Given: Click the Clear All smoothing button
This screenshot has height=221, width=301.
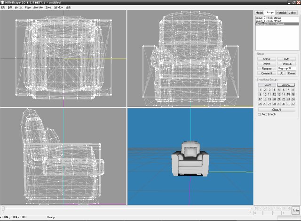Looking at the screenshot, I should (277, 109).
